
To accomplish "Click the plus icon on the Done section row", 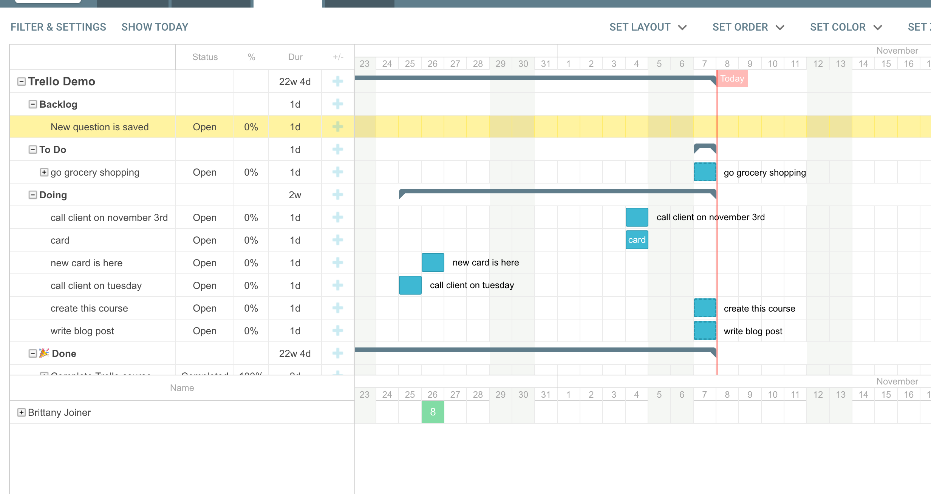I will [x=337, y=354].
